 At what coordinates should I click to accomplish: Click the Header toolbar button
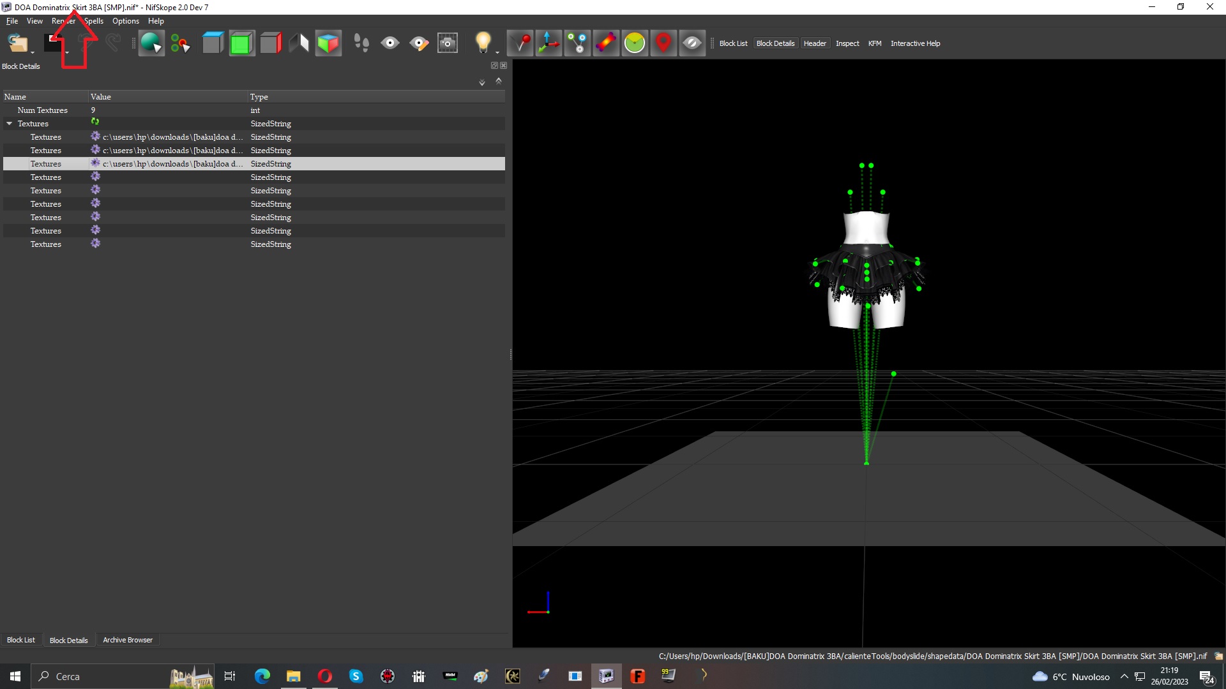tap(815, 43)
